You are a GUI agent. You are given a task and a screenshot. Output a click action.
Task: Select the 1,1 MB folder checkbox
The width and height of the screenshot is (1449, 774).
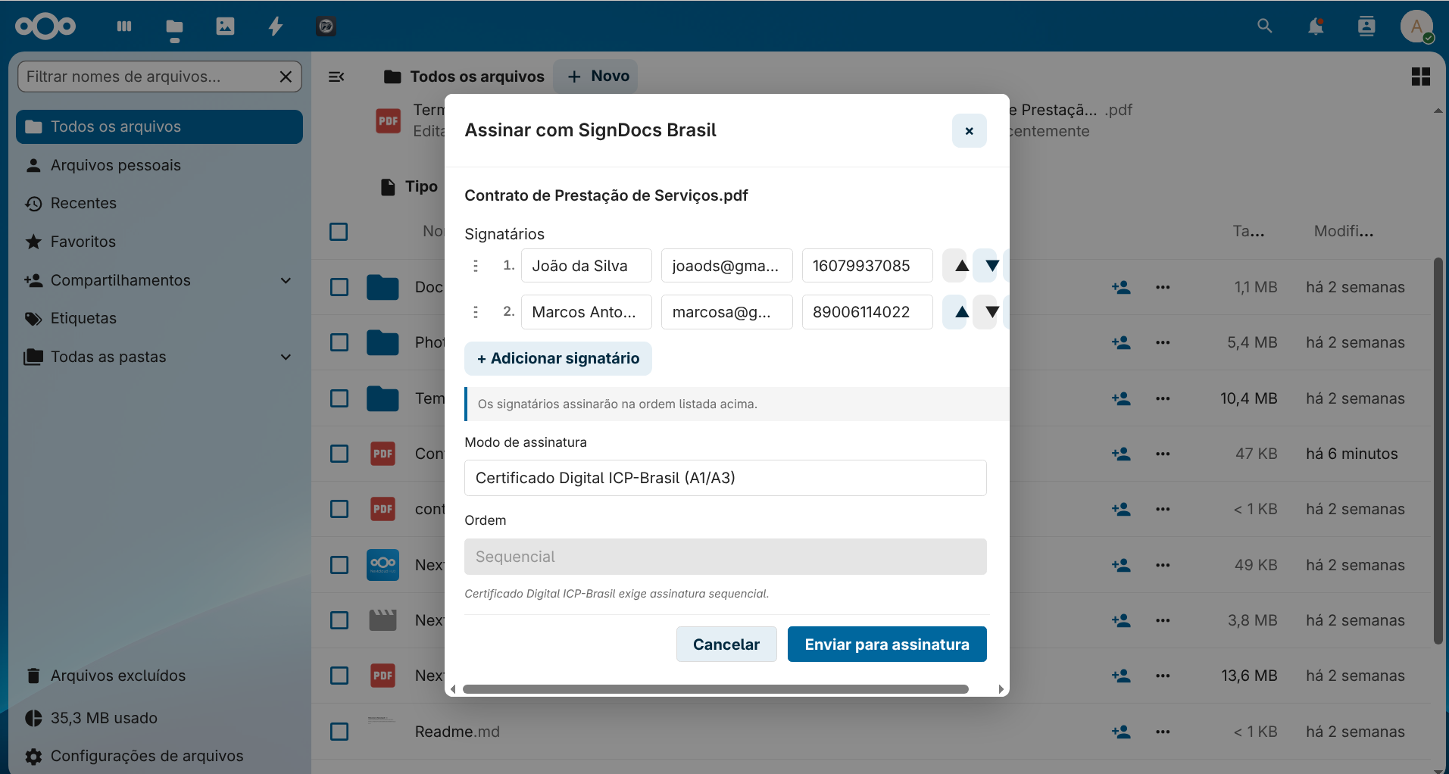339,287
